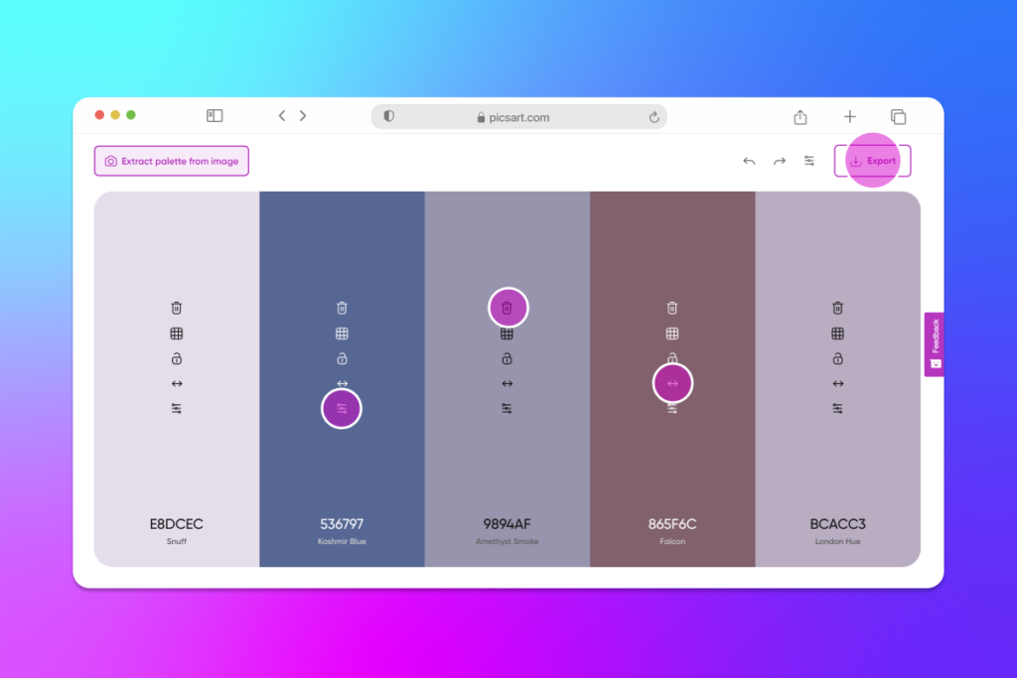
Task: Delete the Amethyst Smoke color
Action: [x=508, y=308]
